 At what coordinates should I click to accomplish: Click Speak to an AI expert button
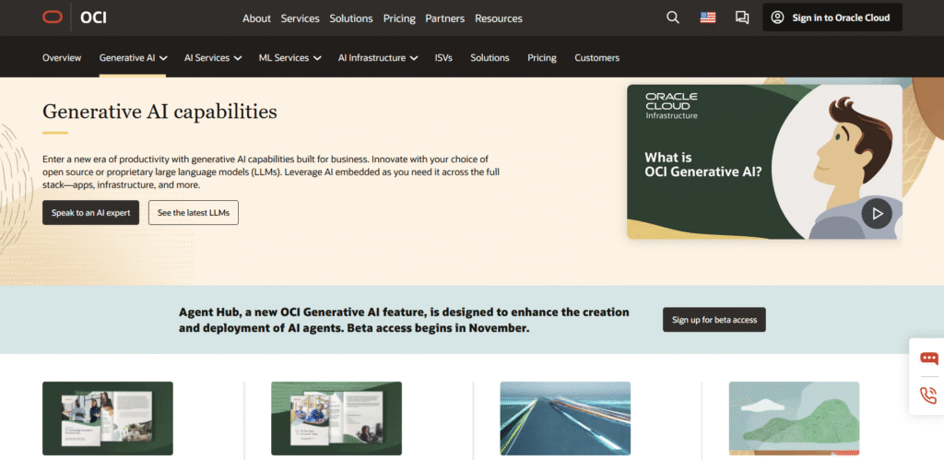coord(91,213)
